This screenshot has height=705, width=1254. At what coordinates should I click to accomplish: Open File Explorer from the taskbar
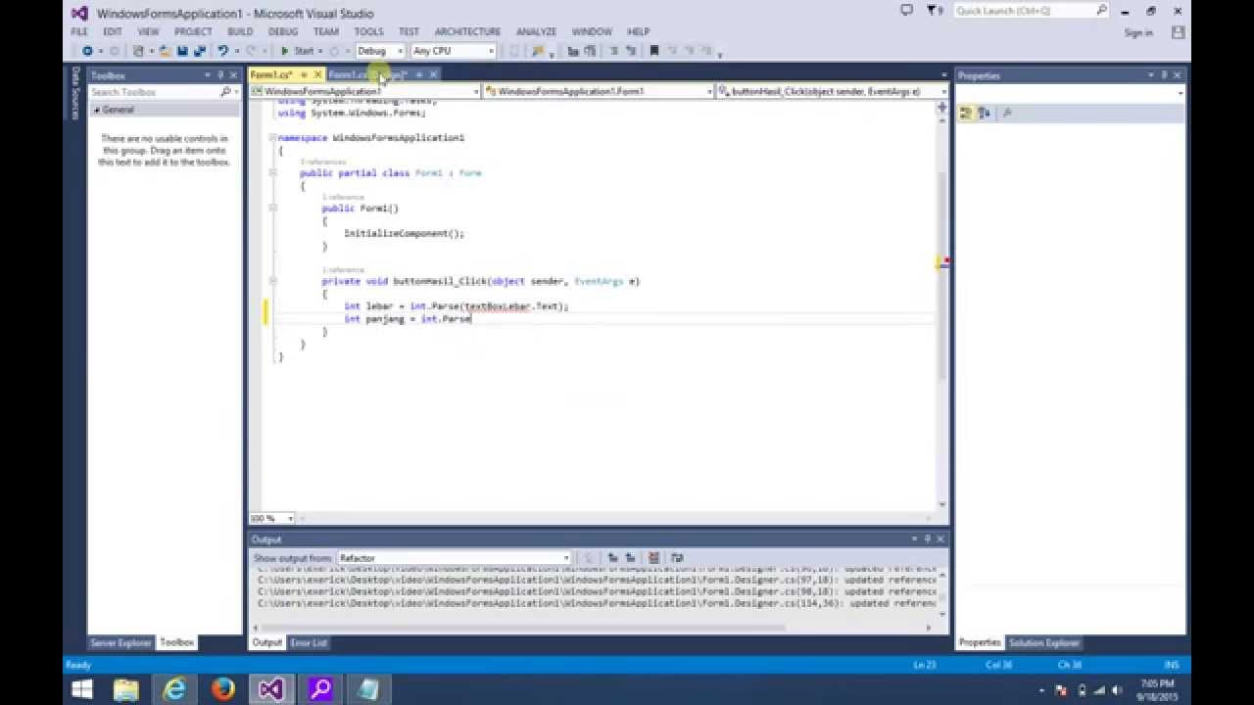click(x=126, y=689)
